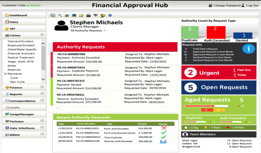Click the blue info circle icon
This screenshot has height=153, width=261.
[x=248, y=49]
